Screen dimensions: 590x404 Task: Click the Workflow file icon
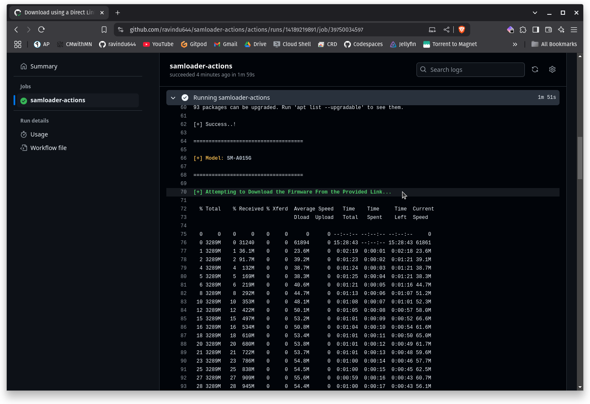click(24, 148)
